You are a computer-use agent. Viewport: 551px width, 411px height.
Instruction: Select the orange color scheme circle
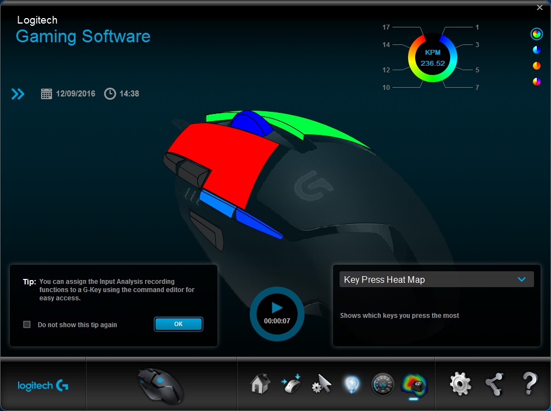pyautogui.click(x=537, y=66)
